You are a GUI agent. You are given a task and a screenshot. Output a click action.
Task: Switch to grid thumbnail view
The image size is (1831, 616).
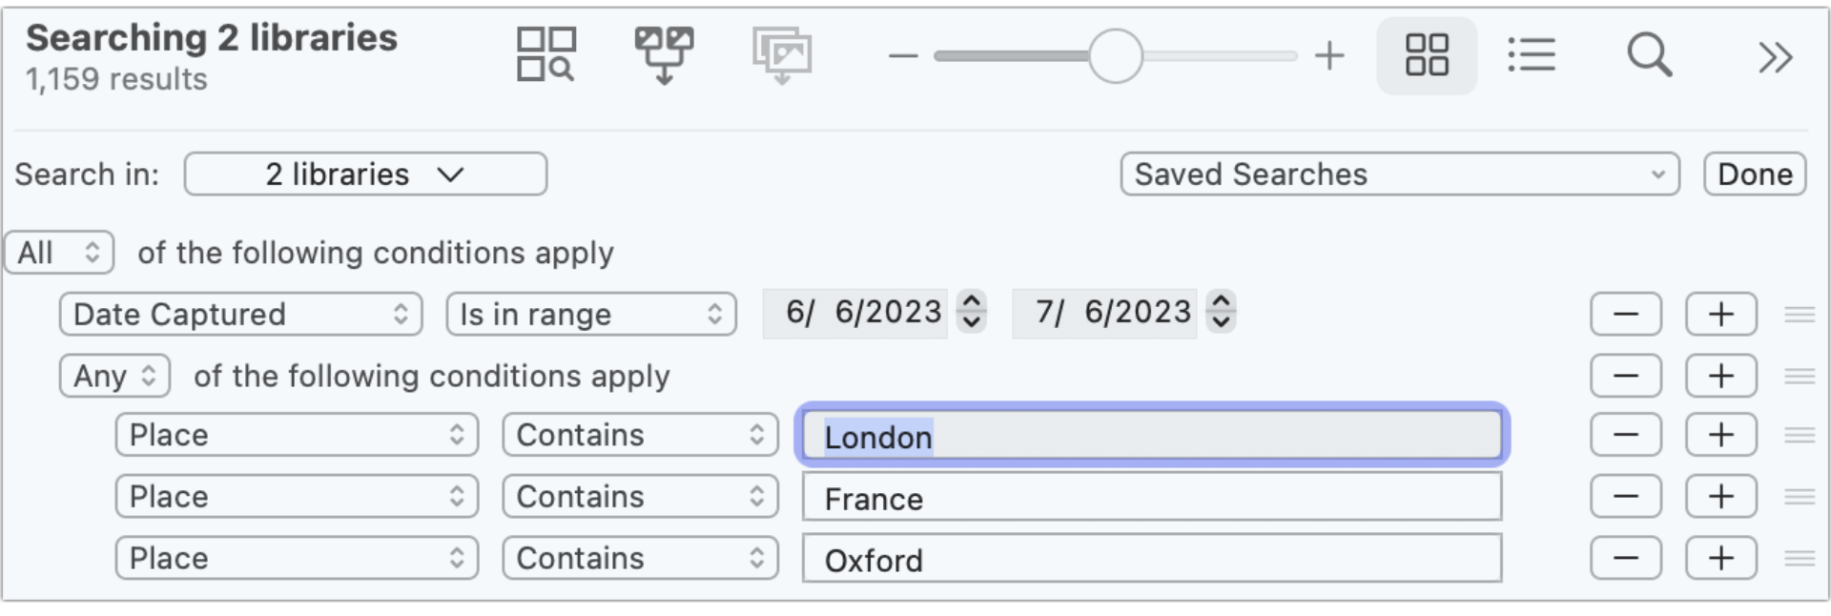[1427, 55]
